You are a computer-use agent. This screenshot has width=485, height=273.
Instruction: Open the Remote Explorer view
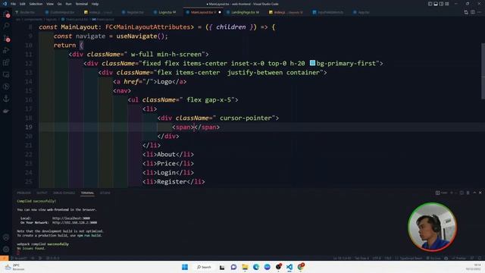tap(6, 74)
